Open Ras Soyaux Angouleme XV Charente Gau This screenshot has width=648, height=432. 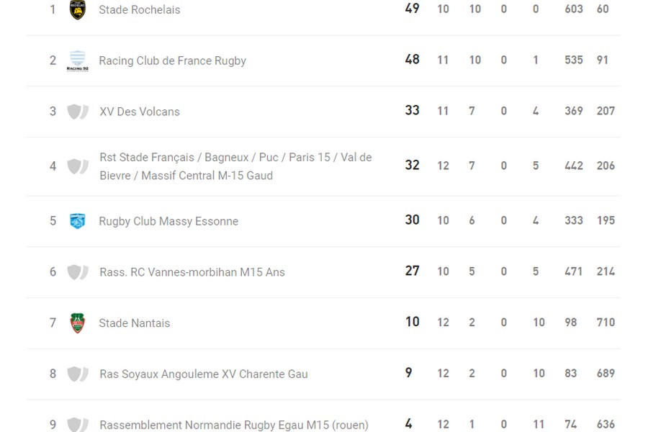pyautogui.click(x=204, y=374)
